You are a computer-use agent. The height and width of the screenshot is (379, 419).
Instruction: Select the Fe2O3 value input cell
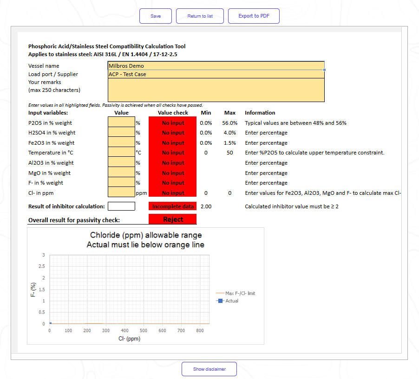[121, 142]
